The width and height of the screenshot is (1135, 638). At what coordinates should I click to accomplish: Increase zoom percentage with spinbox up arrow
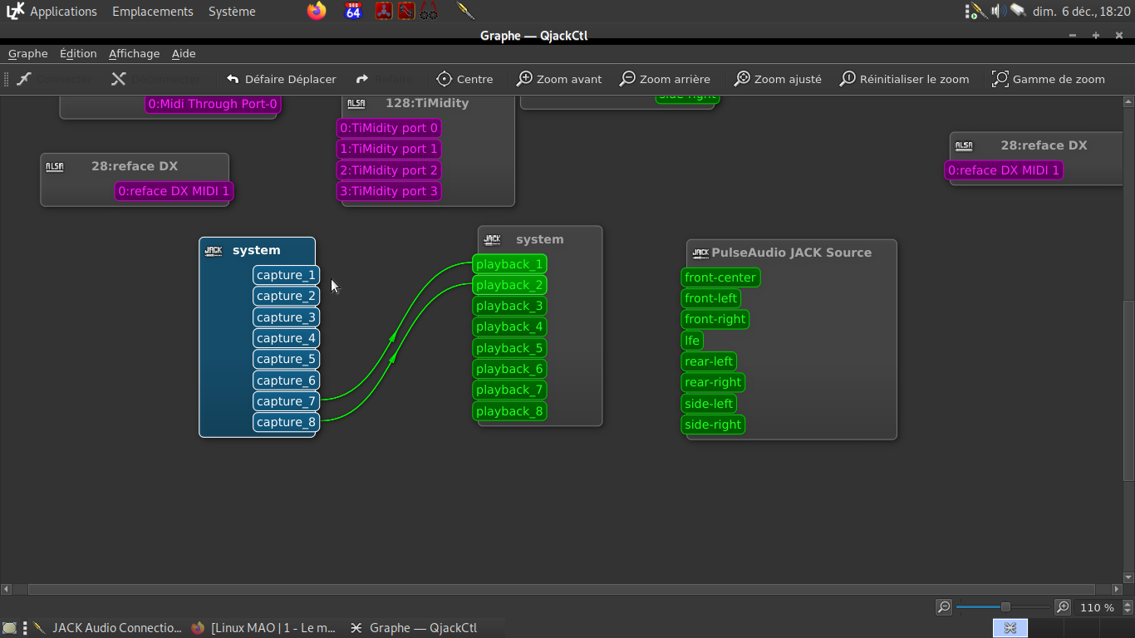coord(1128,604)
